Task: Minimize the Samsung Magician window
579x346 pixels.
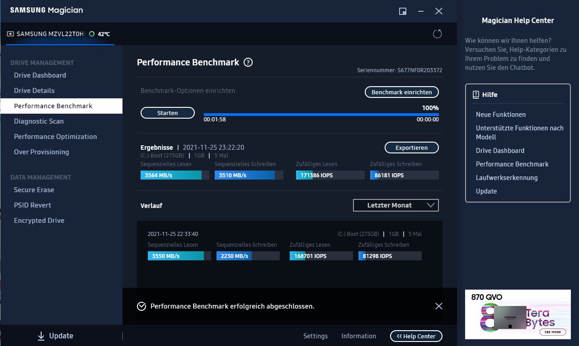Action: pyautogui.click(x=421, y=11)
